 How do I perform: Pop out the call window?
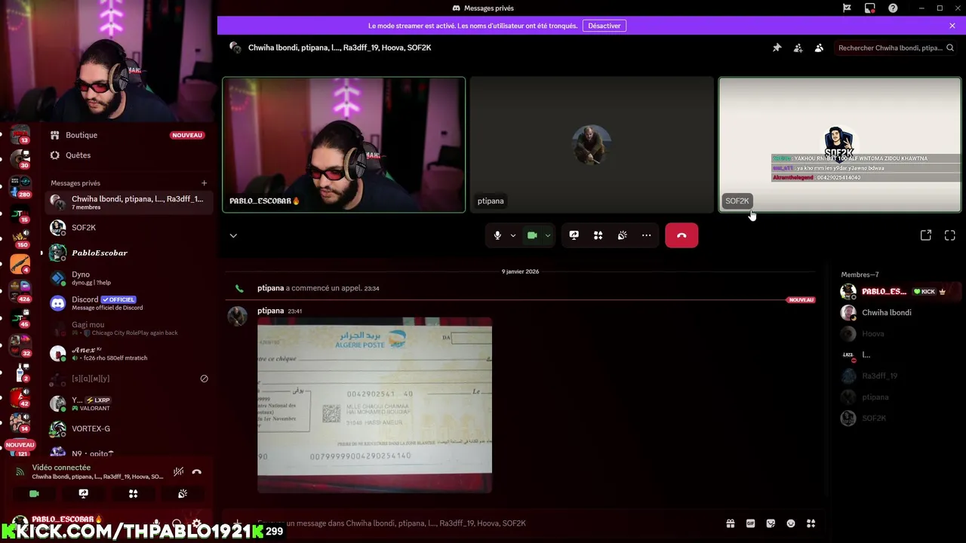926,235
